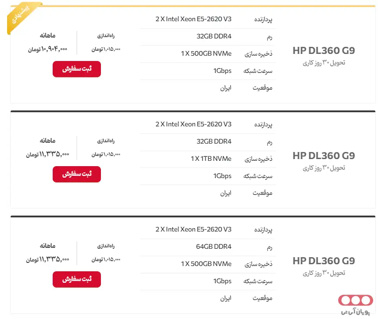Select the second HP DL360 G9 title
The height and width of the screenshot is (319, 378).
click(x=324, y=156)
